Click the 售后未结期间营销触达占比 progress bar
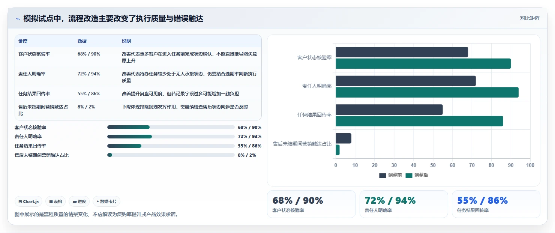 [x=171, y=155]
